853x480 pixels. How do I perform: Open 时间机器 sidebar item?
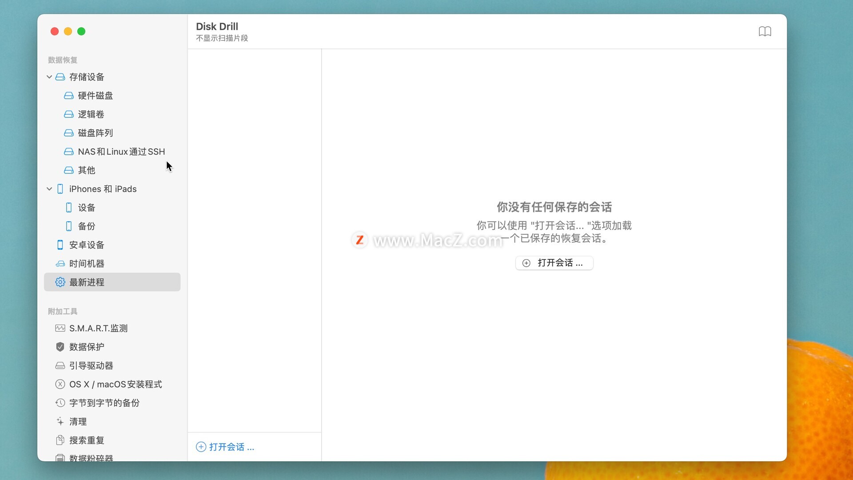click(x=87, y=264)
